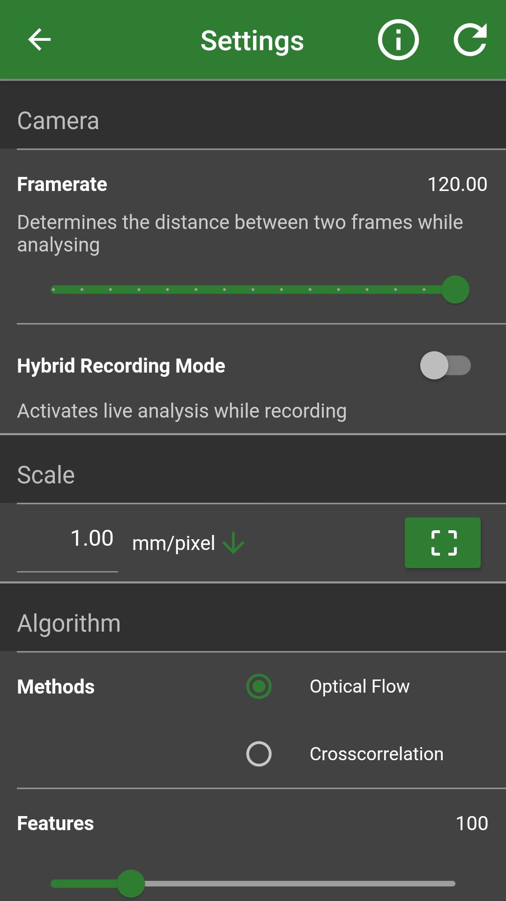Click the Optical Flow label text

pyautogui.click(x=360, y=687)
